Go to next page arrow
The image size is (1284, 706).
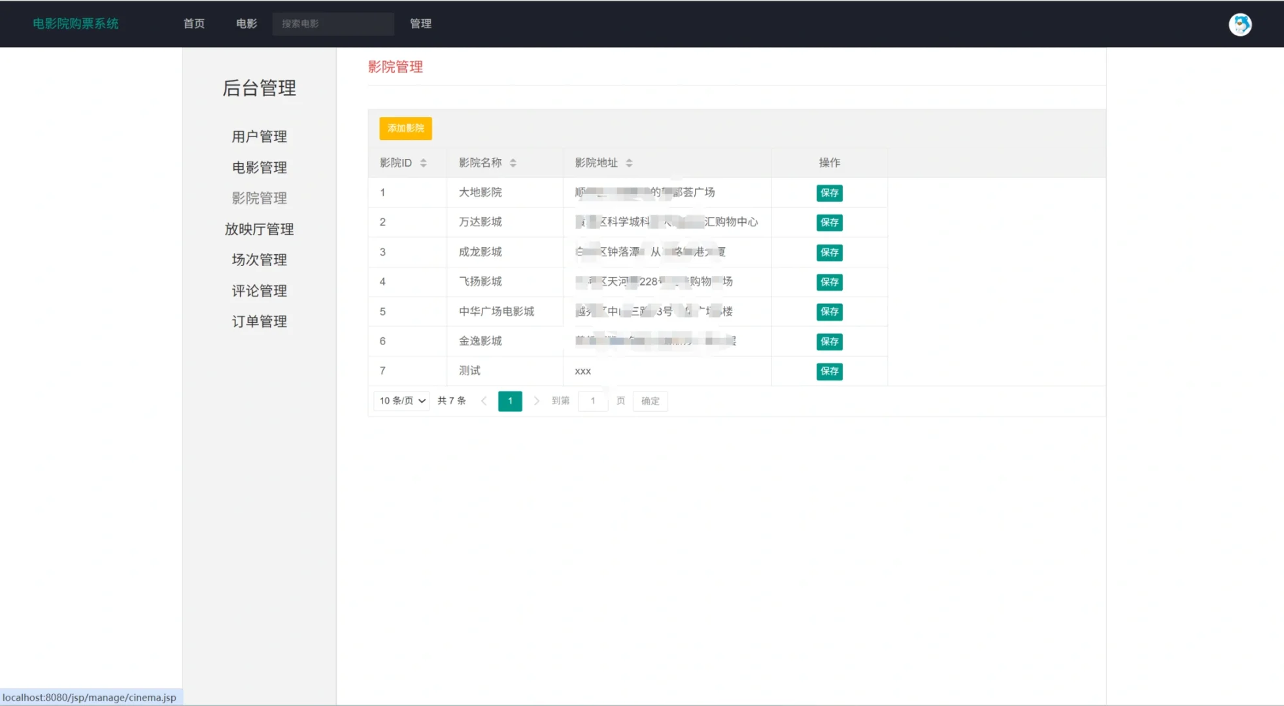536,401
